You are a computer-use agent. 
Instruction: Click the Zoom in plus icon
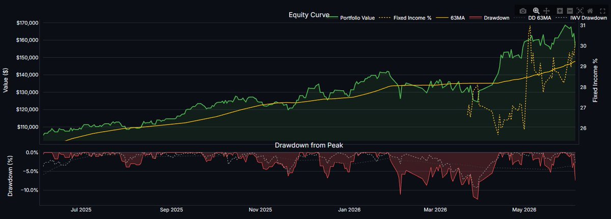coord(560,11)
